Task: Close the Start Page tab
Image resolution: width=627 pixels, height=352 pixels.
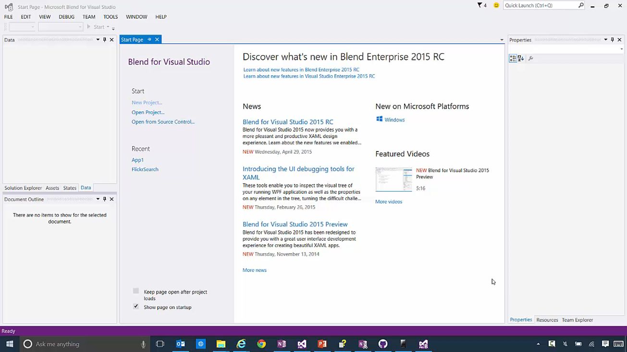Action: tap(157, 39)
